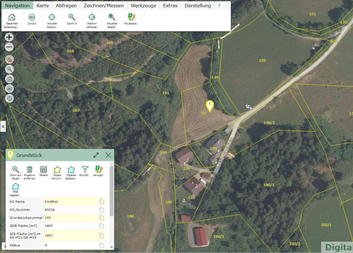The width and height of the screenshot is (353, 253).
Task: Enable Position verfolgen tracking
Action: [x=92, y=17]
